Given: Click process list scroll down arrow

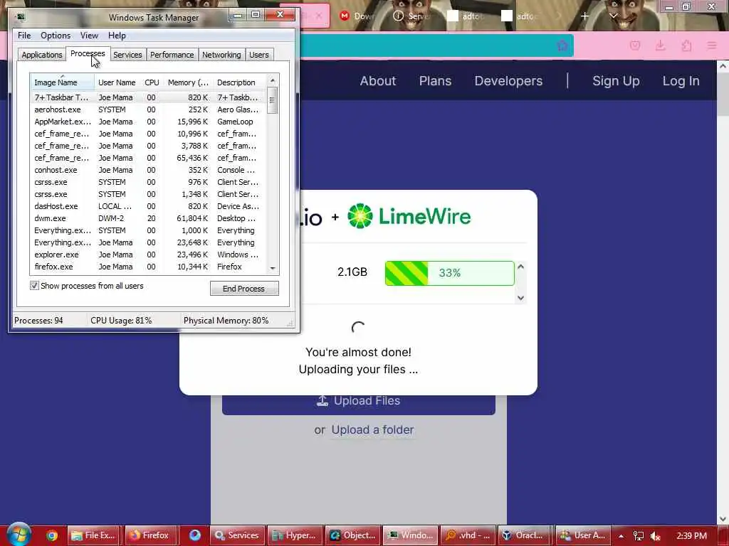Looking at the screenshot, I should (273, 268).
